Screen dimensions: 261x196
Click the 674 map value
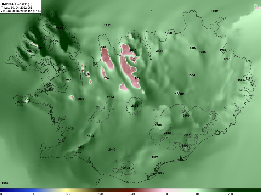pyautogui.click(x=106, y=78)
